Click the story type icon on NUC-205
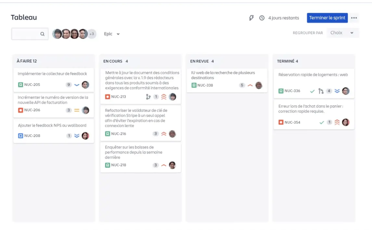 tap(21, 85)
